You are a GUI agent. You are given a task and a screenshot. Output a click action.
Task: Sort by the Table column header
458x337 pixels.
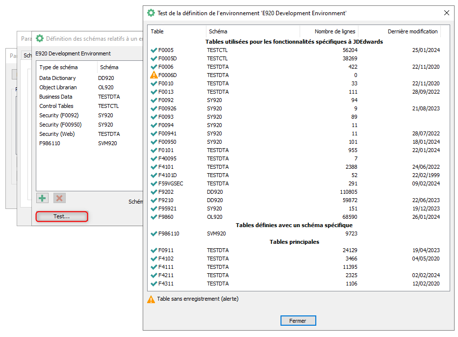click(177, 31)
